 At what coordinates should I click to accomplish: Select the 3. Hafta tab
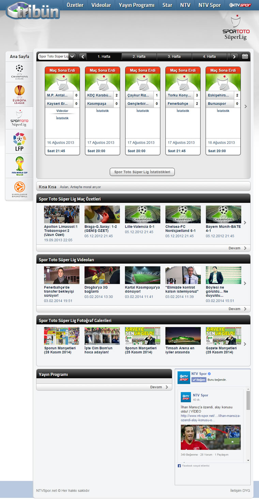click(174, 57)
